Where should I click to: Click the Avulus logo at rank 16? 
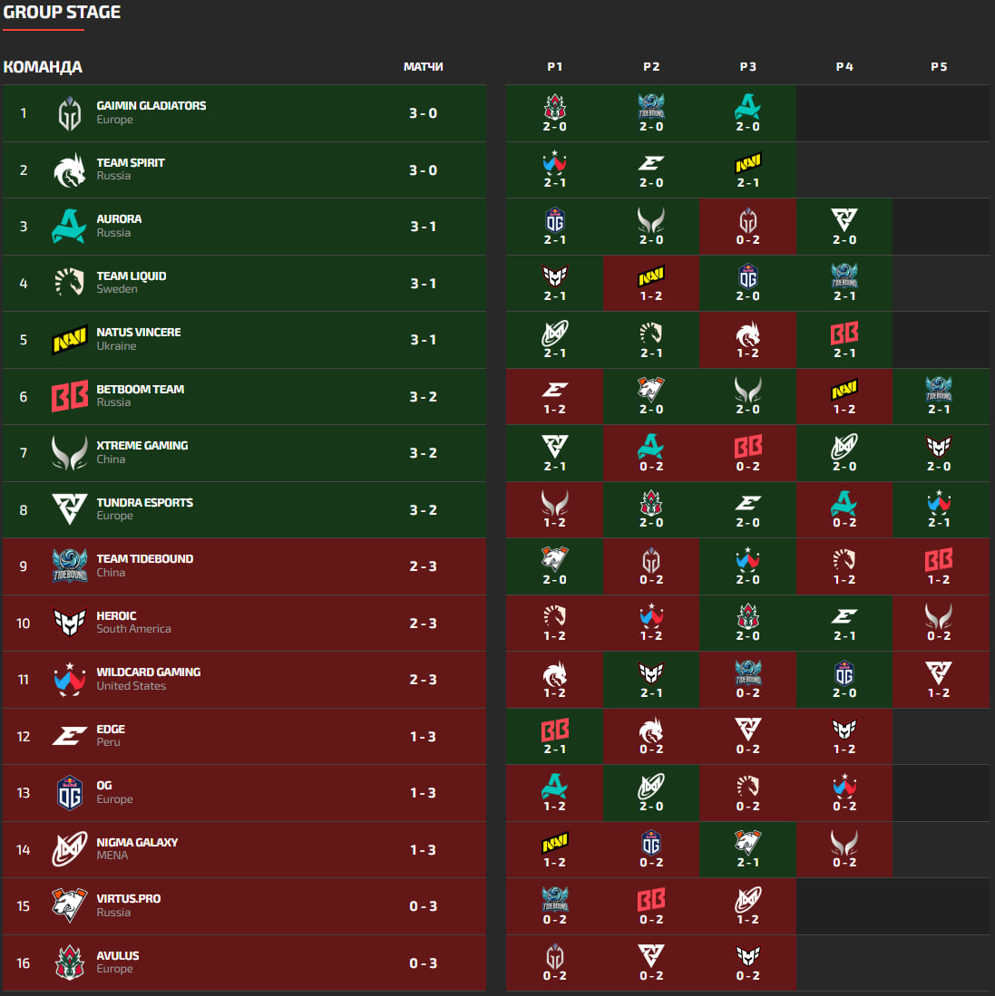pyautogui.click(x=70, y=962)
